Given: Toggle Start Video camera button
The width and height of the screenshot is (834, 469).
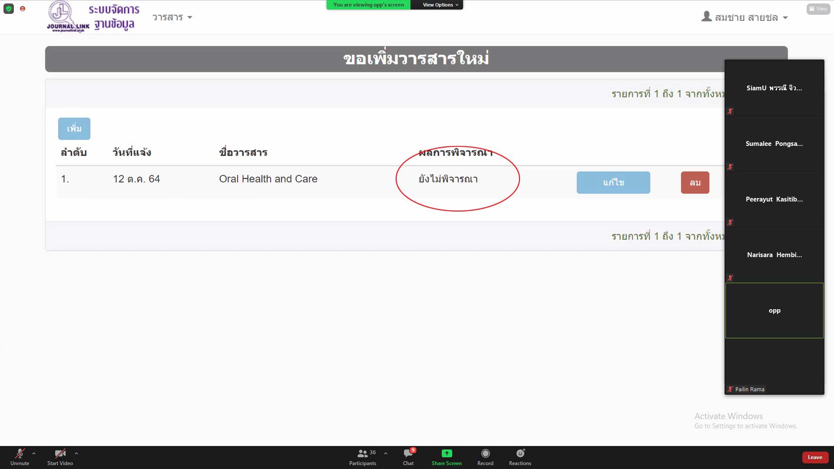Looking at the screenshot, I should pyautogui.click(x=60, y=454).
